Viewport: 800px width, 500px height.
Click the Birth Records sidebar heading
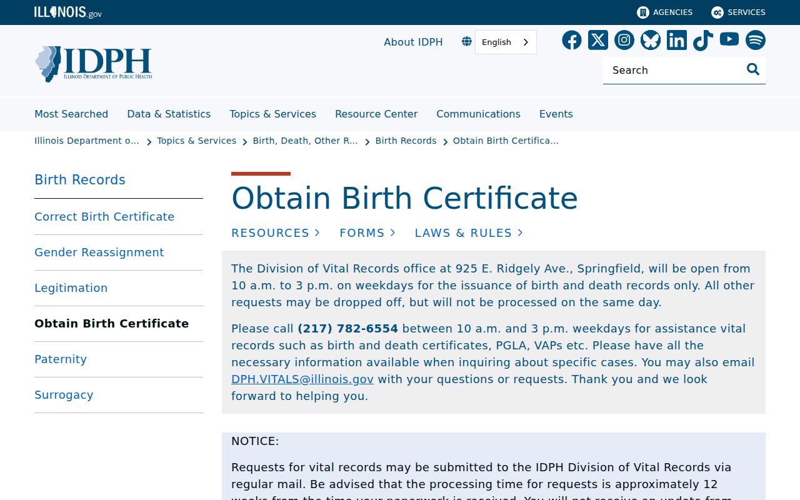[80, 180]
